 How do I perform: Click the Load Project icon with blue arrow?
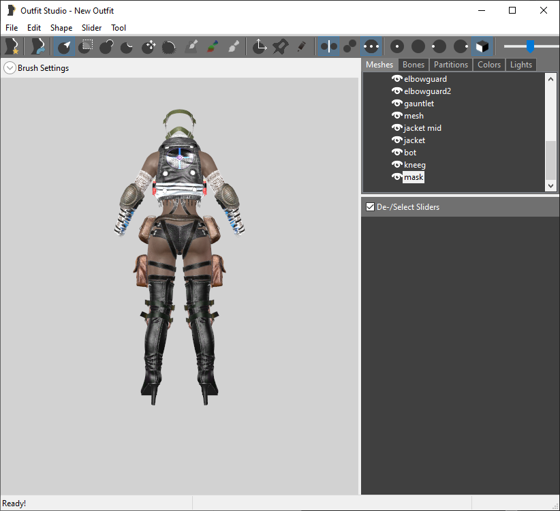click(x=38, y=46)
